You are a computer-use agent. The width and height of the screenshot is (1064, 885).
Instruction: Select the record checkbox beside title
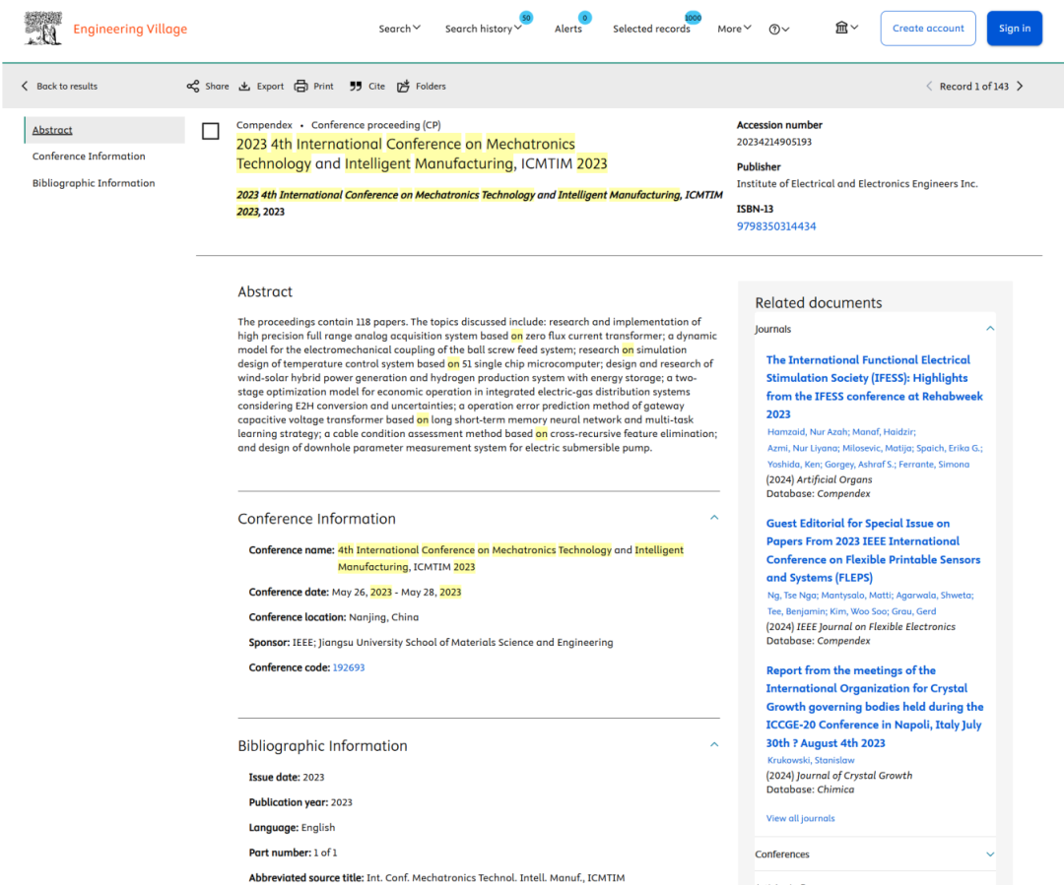coord(211,131)
